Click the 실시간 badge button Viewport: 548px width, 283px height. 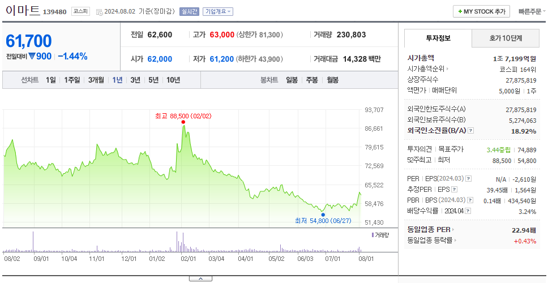pyautogui.click(x=189, y=11)
